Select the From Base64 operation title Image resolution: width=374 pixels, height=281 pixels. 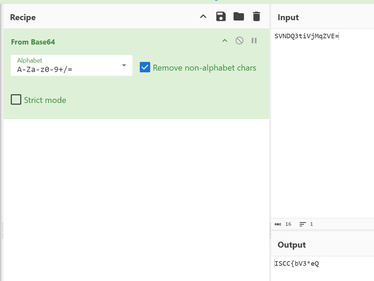[x=33, y=42]
